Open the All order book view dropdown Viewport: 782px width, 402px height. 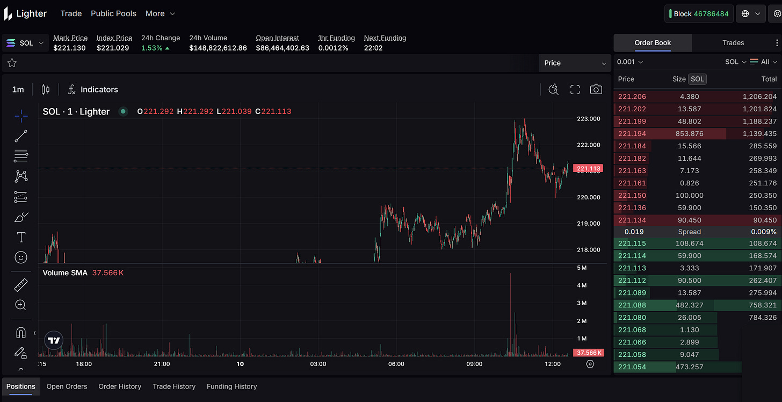764,62
